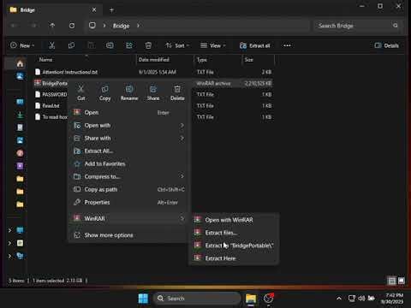Open Properties from context menu
Image resolution: width=411 pixels, height=308 pixels.
128,203
